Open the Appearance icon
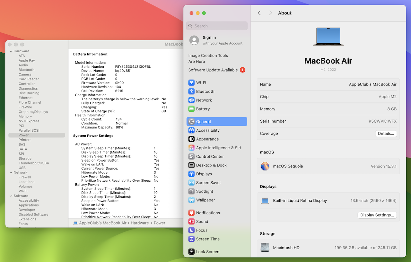This screenshot has height=262, width=411. tap(191, 139)
